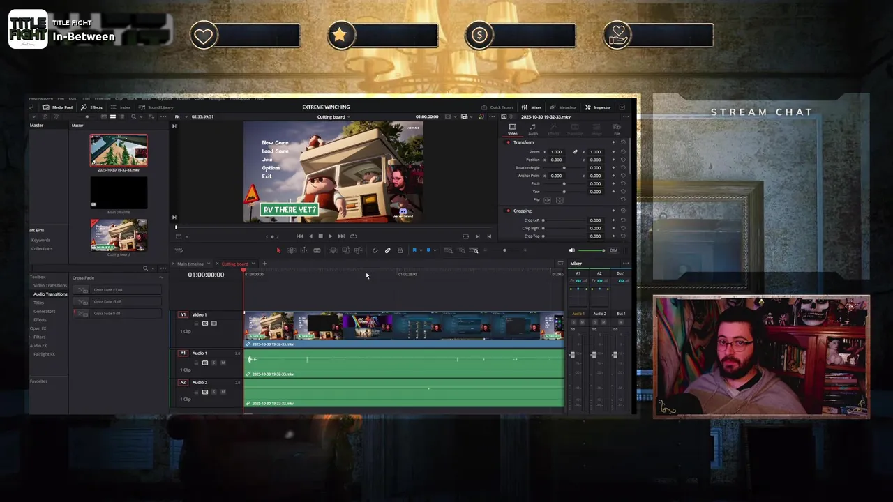Screen dimensions: 893x502
Task: Select the Blade Edit Mode tool
Action: [x=317, y=250]
